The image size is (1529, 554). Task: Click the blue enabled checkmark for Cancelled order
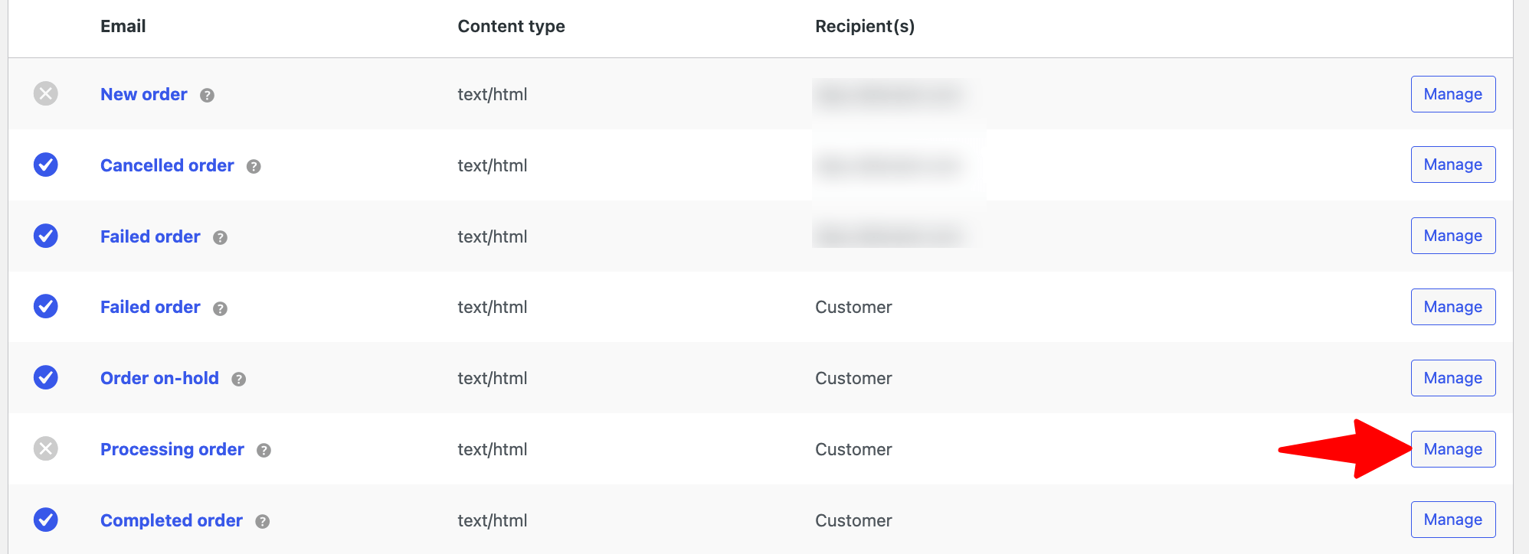click(46, 165)
